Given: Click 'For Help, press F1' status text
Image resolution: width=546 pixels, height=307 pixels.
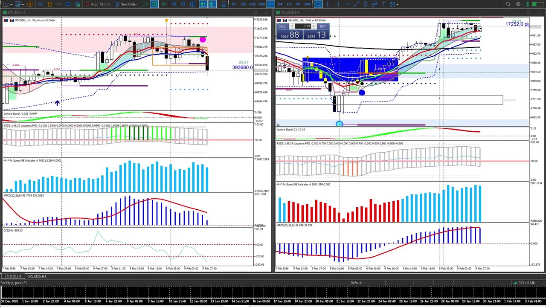Looking at the screenshot, I should (x=14, y=283).
